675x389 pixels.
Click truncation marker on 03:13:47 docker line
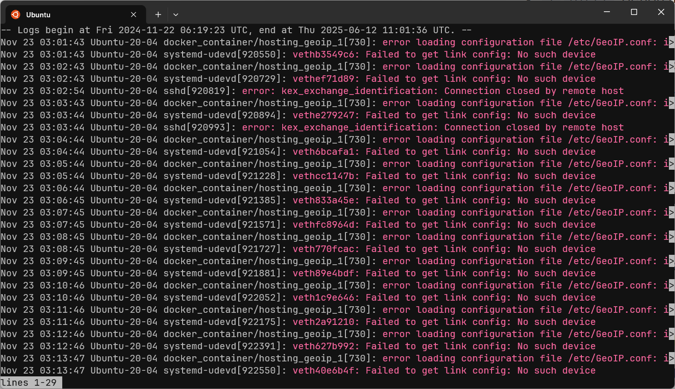pyautogui.click(x=672, y=358)
